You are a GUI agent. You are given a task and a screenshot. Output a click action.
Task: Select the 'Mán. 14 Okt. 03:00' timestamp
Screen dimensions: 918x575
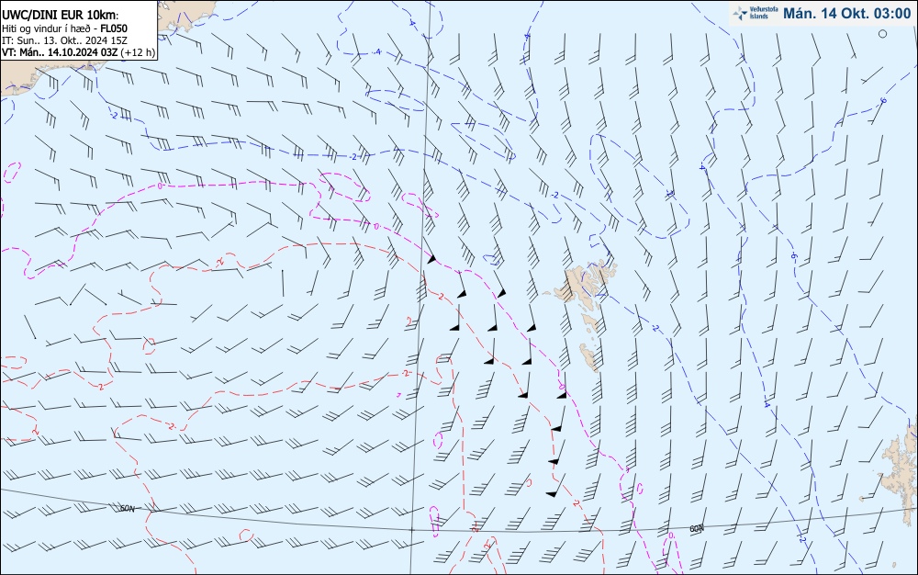(846, 14)
